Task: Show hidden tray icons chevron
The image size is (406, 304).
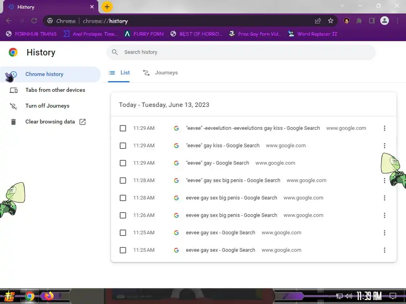Action: (329, 296)
